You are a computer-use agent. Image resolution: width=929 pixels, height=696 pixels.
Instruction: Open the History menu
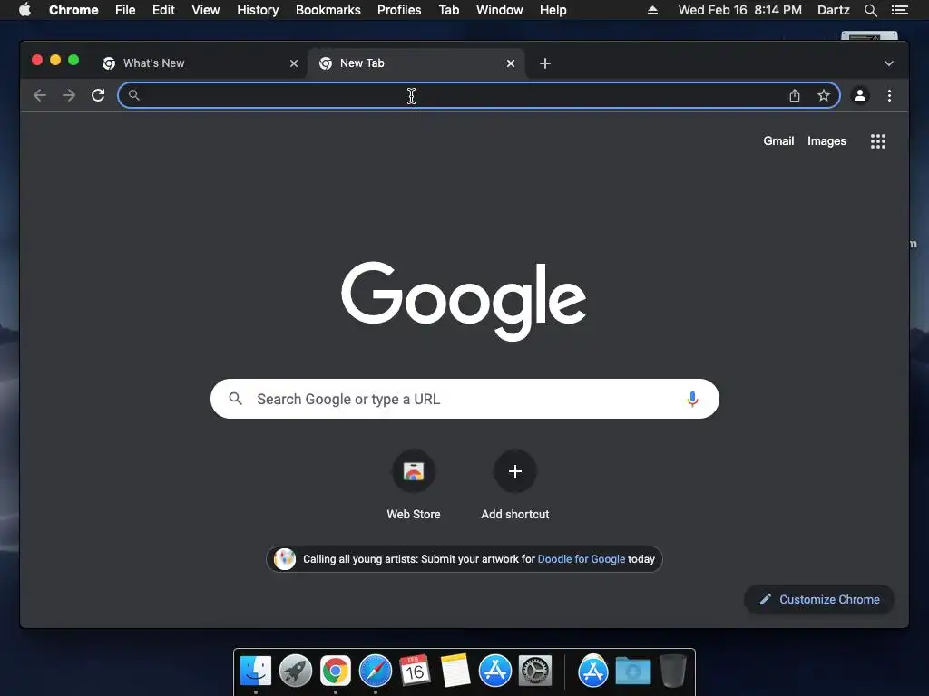(258, 10)
